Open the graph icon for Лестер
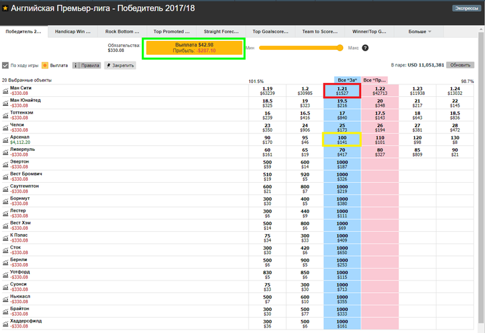Viewport: 485px width, 333px height. (x=6, y=213)
